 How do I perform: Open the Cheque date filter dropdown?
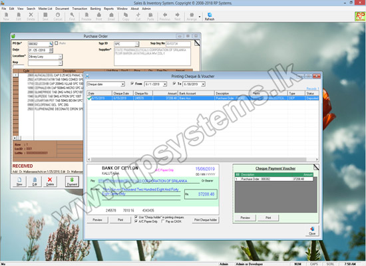(122, 84)
